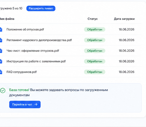Select file name 'Инструкция по работе с заявлениями.pdf'
Screen dimensions: 146x127
pos(36,61)
